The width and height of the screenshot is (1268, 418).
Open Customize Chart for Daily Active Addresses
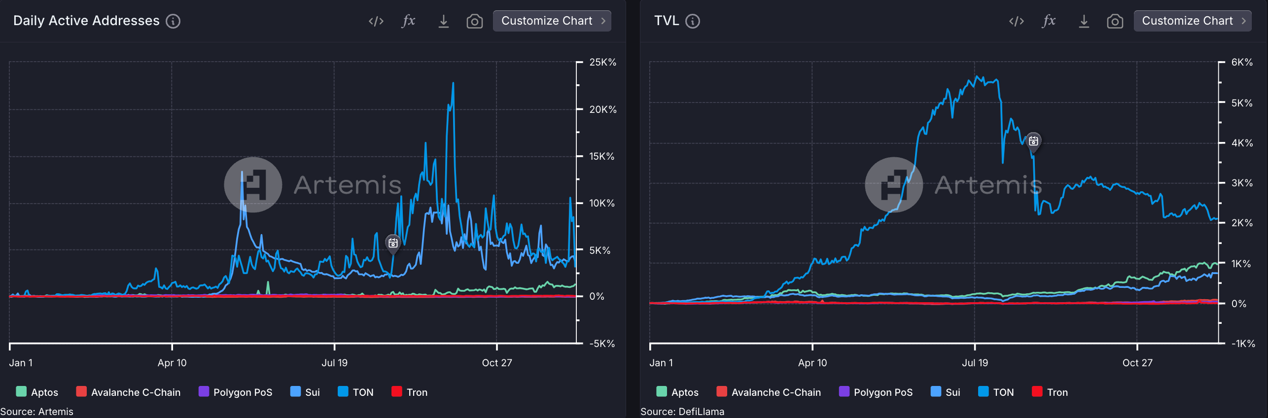tap(552, 21)
